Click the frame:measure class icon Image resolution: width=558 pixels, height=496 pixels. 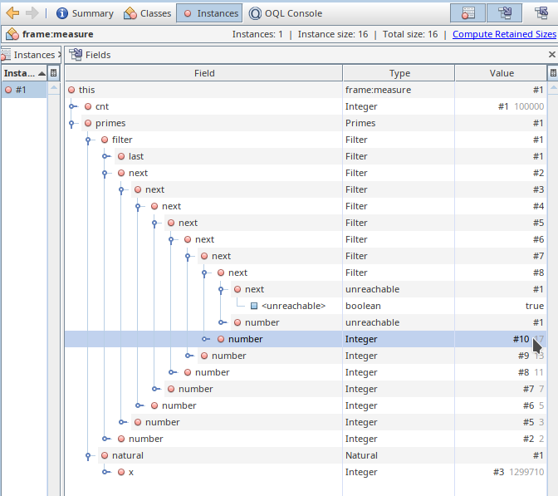pyautogui.click(x=12, y=34)
